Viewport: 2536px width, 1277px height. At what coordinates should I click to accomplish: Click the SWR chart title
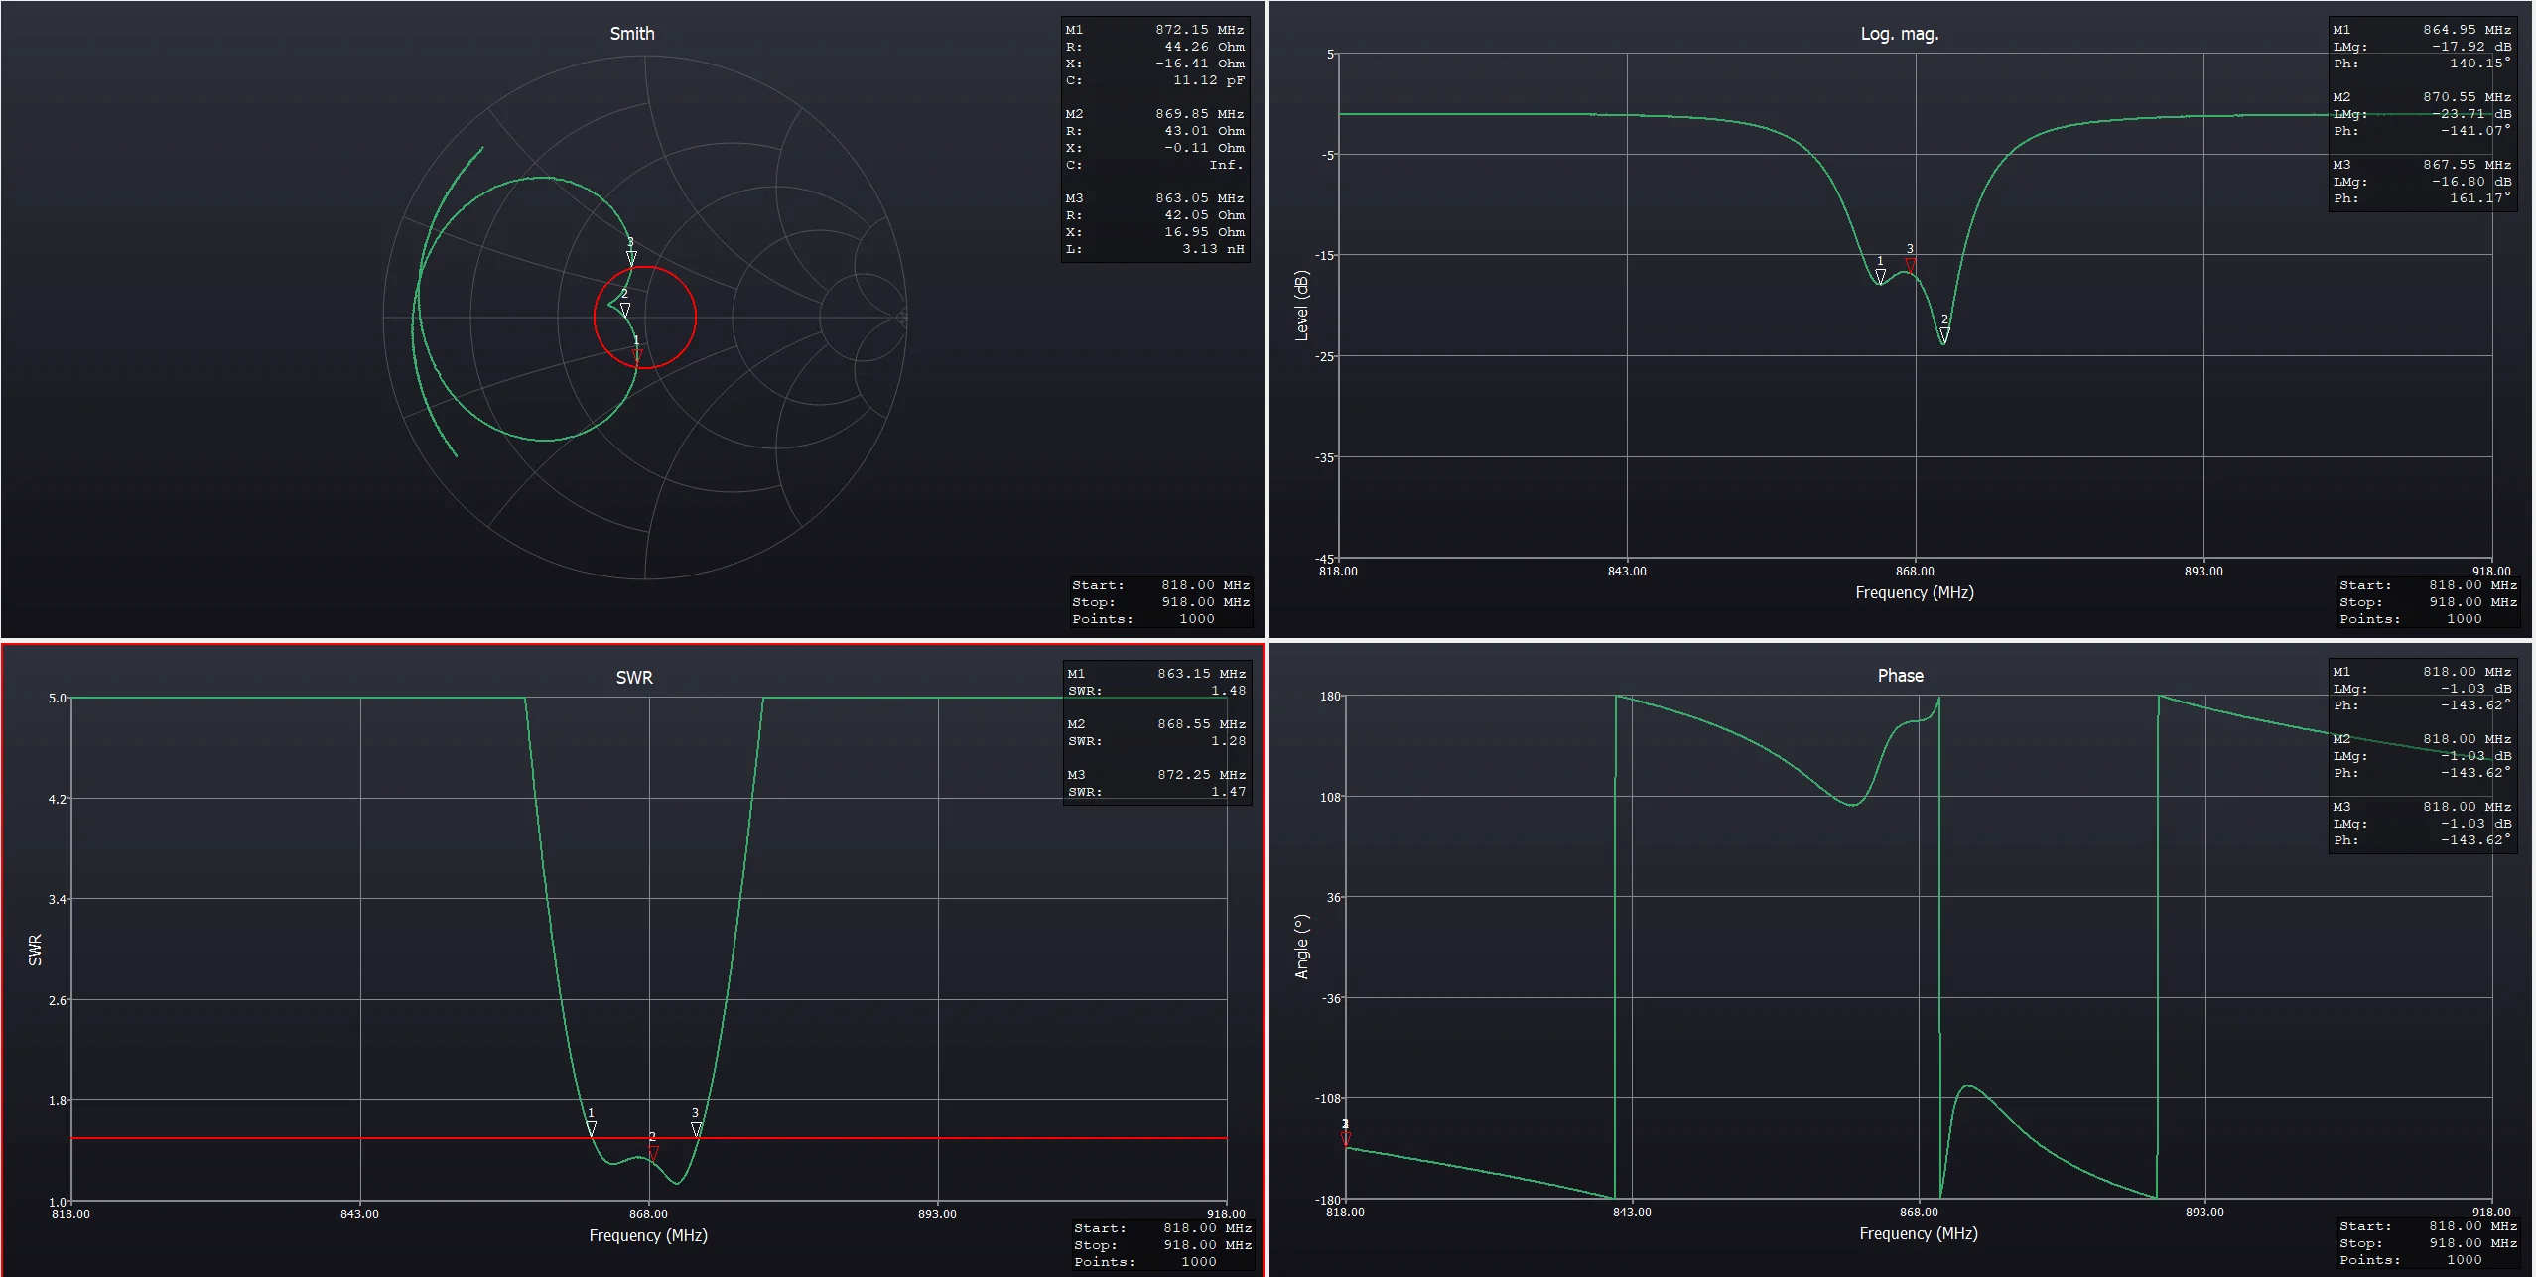[x=634, y=678]
